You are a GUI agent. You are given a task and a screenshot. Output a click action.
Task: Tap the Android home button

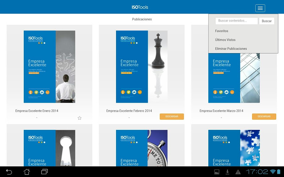coord(27,172)
